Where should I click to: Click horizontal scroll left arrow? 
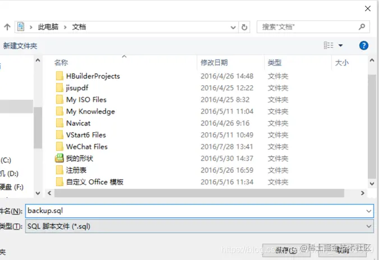49,193
